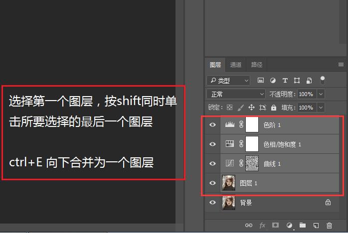Click Levels adjustment icon on 色阶 1
This screenshot has width=348, height=233.
[230, 124]
